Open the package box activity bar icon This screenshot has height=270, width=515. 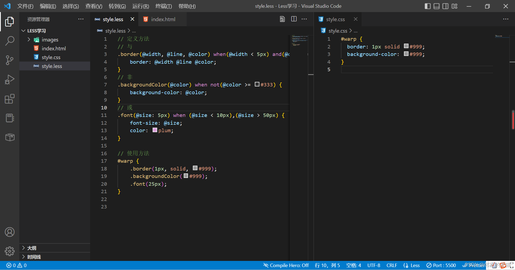(10, 137)
